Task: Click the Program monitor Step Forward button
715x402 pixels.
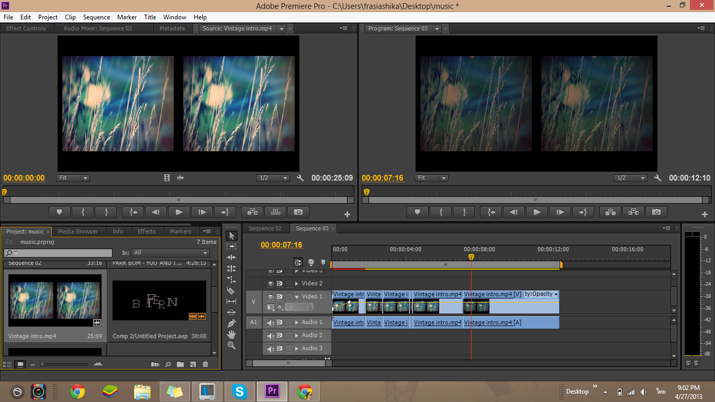Action: tap(560, 212)
